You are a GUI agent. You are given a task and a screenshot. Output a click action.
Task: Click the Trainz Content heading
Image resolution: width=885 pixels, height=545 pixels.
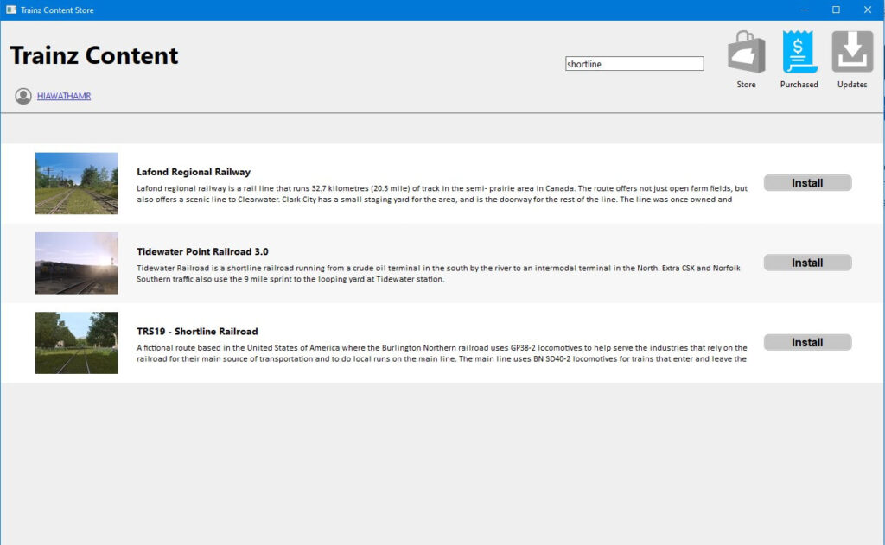click(94, 55)
